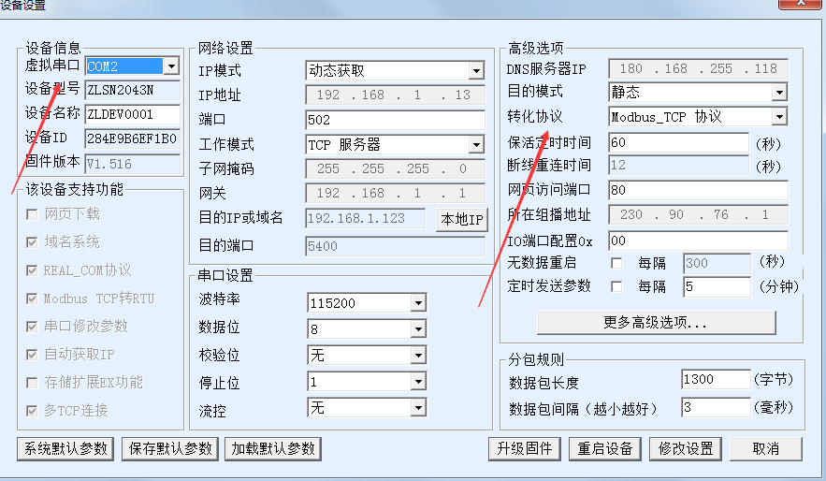
Task: Expand the 流控 dropdown
Action: tap(417, 408)
